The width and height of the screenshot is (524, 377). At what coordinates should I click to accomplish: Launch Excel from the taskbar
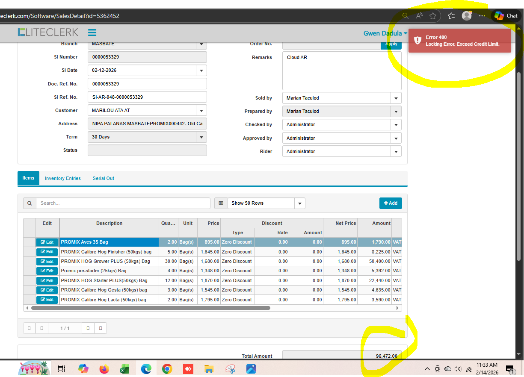[125, 369]
